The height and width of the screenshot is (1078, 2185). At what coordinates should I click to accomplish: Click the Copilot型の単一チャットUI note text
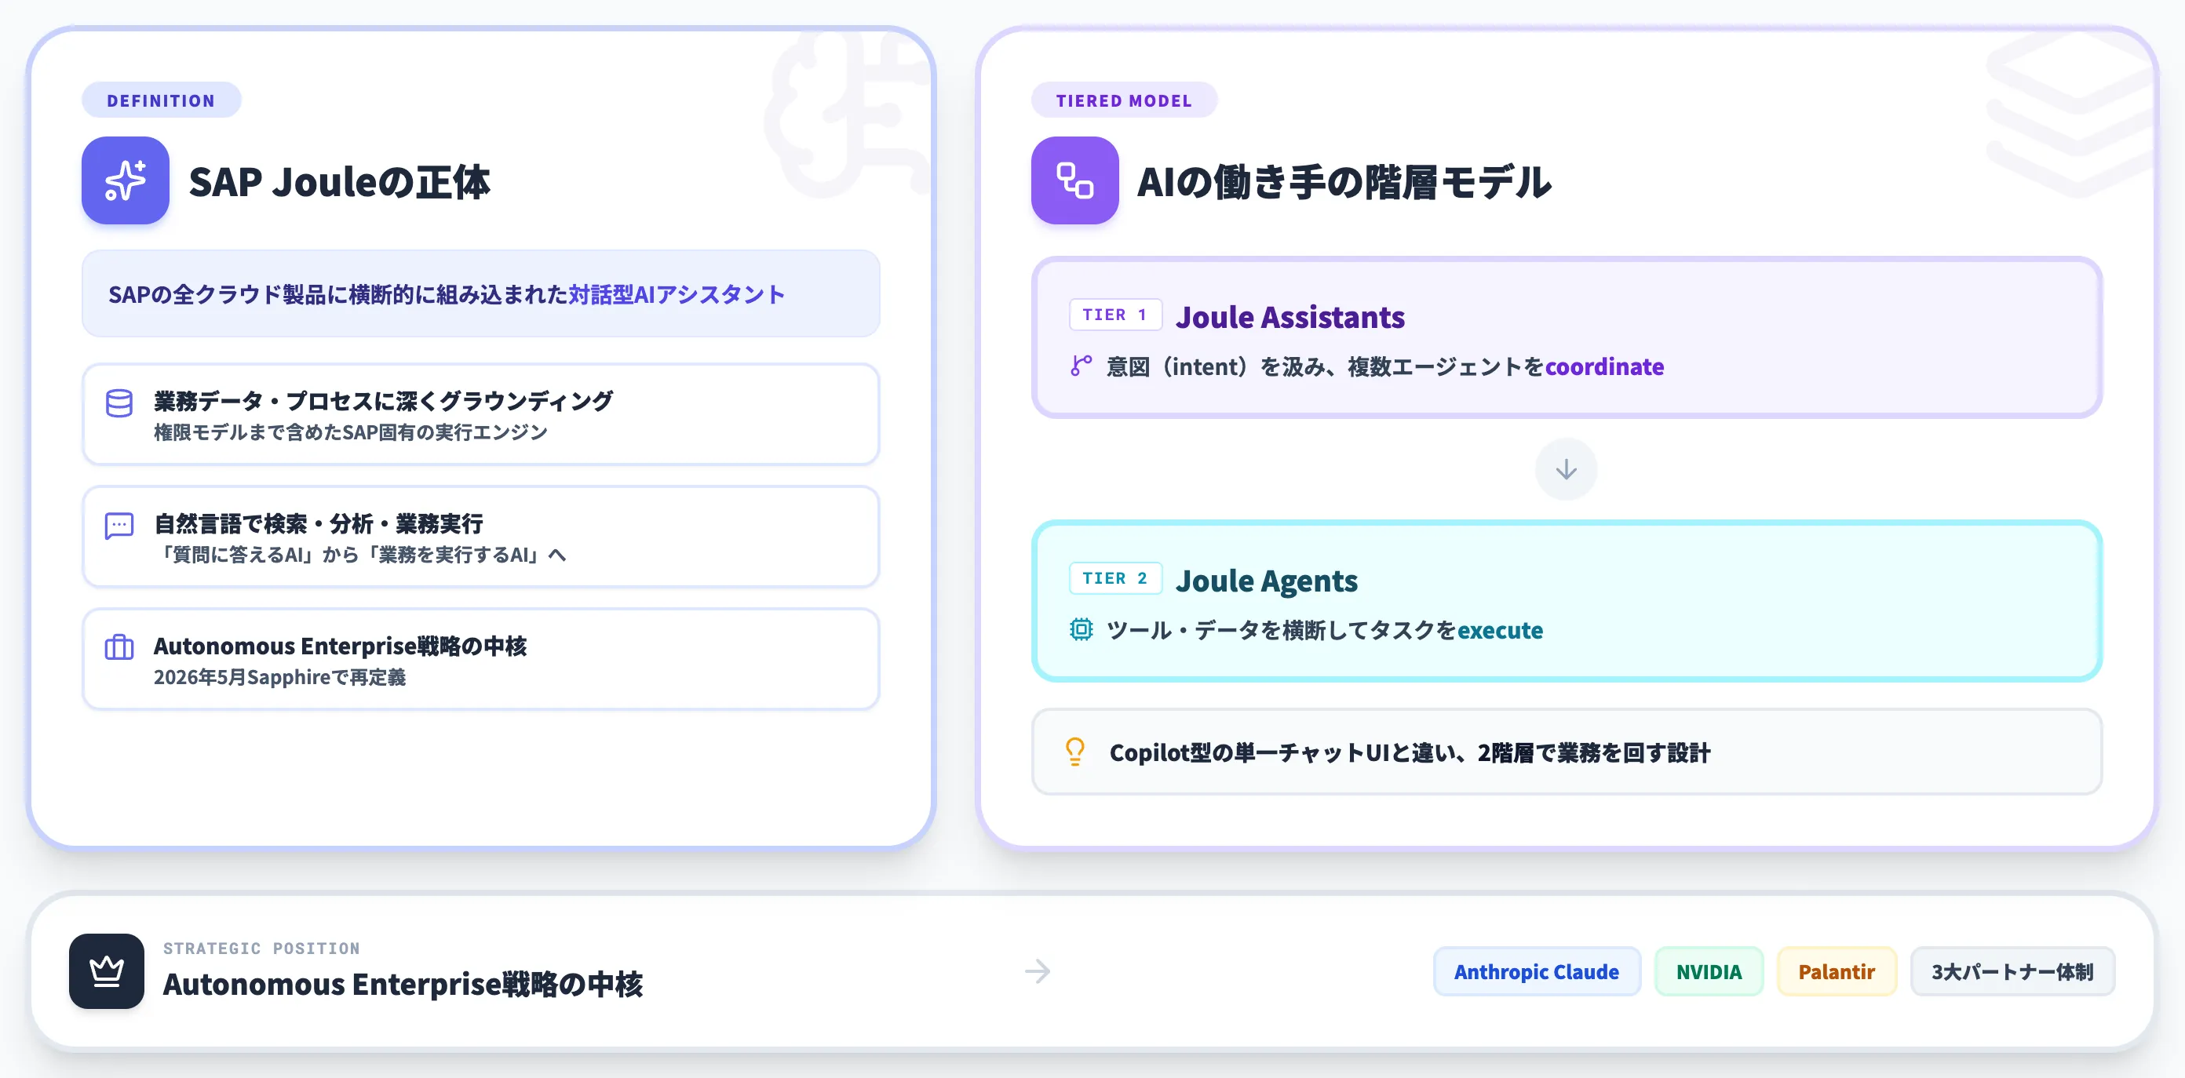1410,752
